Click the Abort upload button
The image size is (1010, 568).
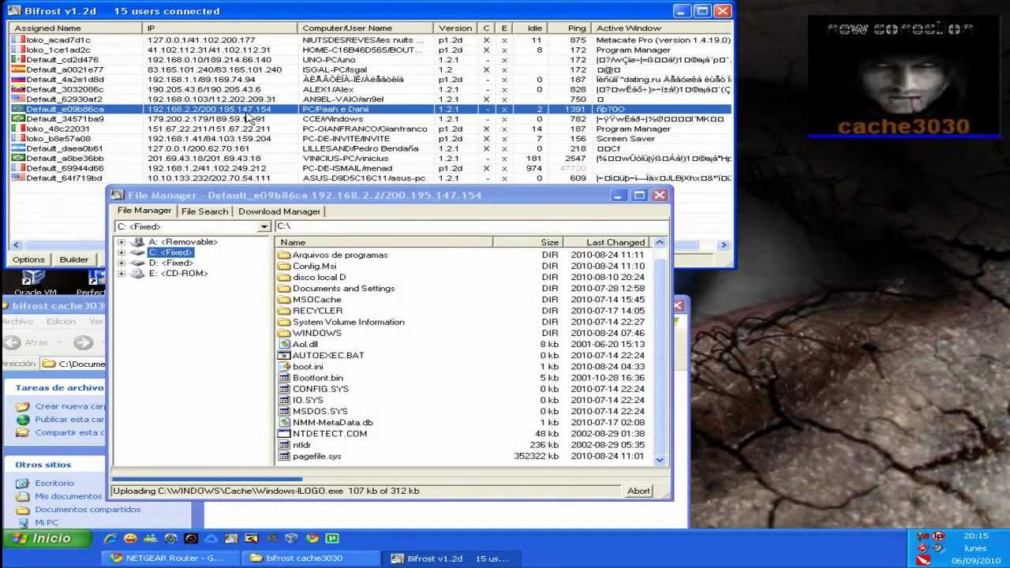coord(638,491)
